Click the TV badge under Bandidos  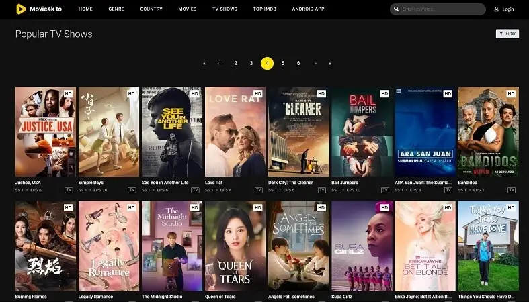tap(512, 190)
